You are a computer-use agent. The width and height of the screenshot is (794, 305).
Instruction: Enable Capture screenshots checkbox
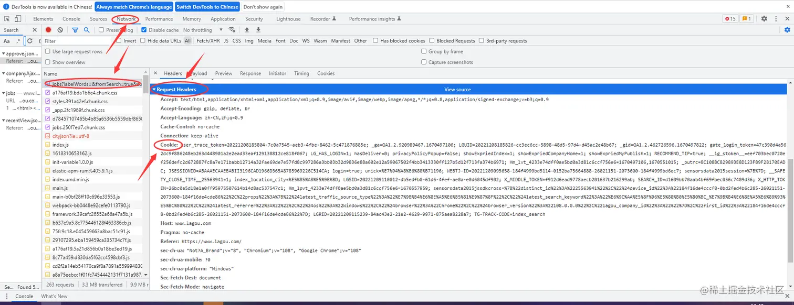424,62
